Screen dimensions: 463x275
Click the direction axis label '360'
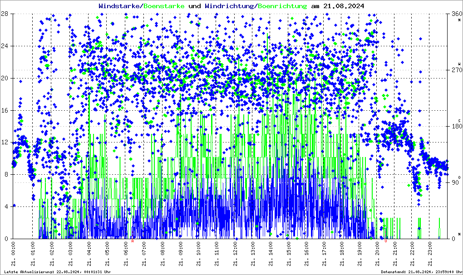click(x=457, y=14)
